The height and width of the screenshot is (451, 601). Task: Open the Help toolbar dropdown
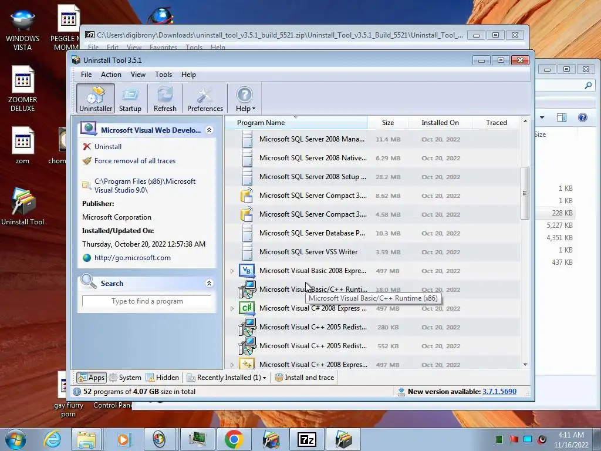point(245,99)
